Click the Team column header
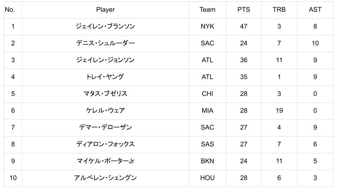The height and width of the screenshot is (189, 337). 207,10
